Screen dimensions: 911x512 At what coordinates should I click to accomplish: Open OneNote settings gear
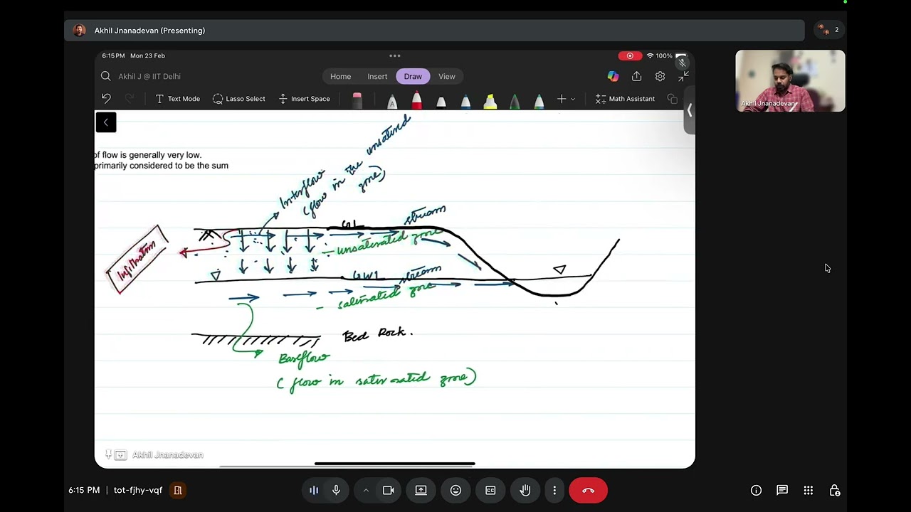660,76
